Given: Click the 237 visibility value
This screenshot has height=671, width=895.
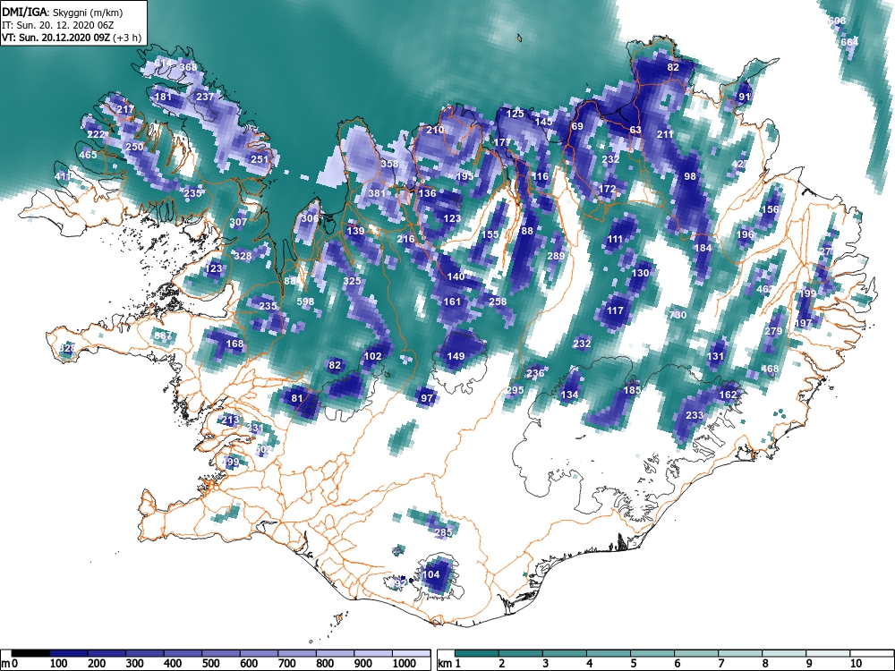Looking at the screenshot, I should pos(205,97).
